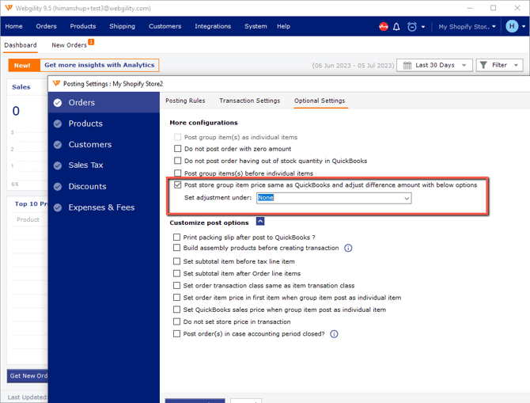Open the Integrations menu
530x403 pixels.
[x=213, y=26]
